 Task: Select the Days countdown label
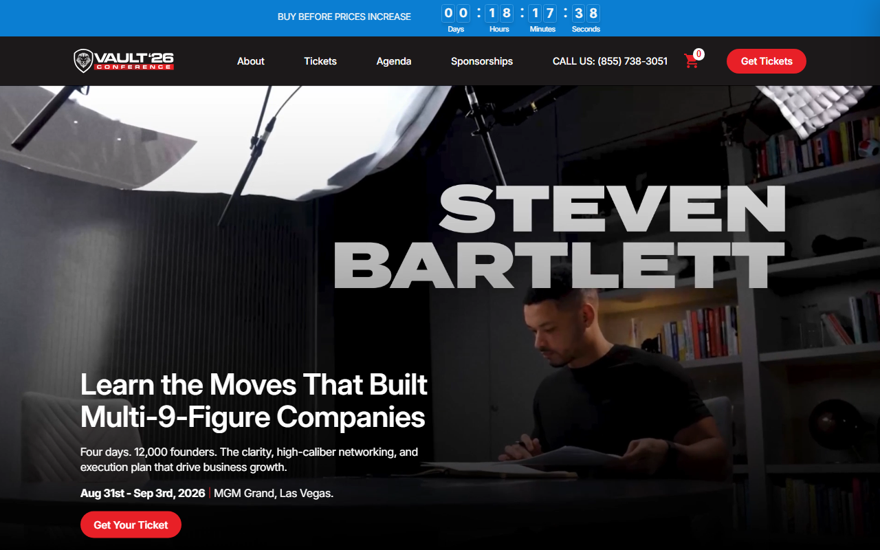[x=456, y=29]
